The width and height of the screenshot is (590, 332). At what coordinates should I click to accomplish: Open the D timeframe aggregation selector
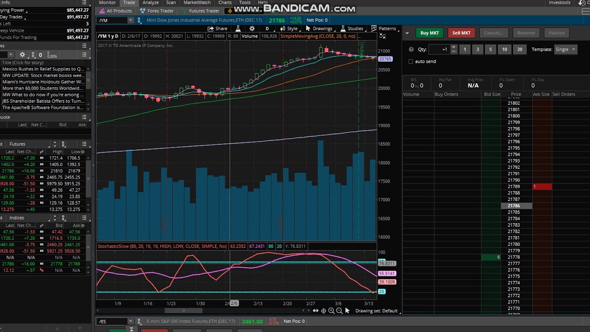[267, 29]
